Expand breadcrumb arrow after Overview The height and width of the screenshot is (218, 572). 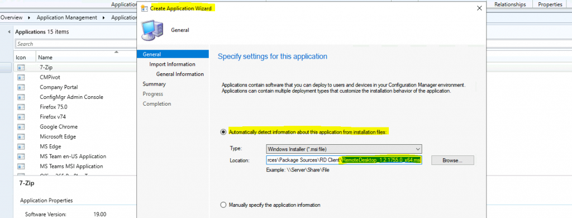(29, 17)
